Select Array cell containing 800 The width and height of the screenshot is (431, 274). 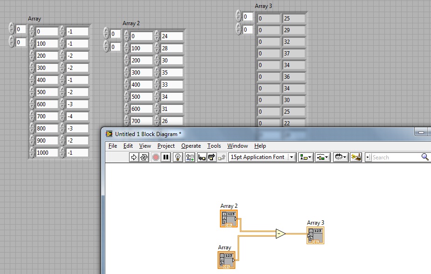pyautogui.click(x=47, y=128)
